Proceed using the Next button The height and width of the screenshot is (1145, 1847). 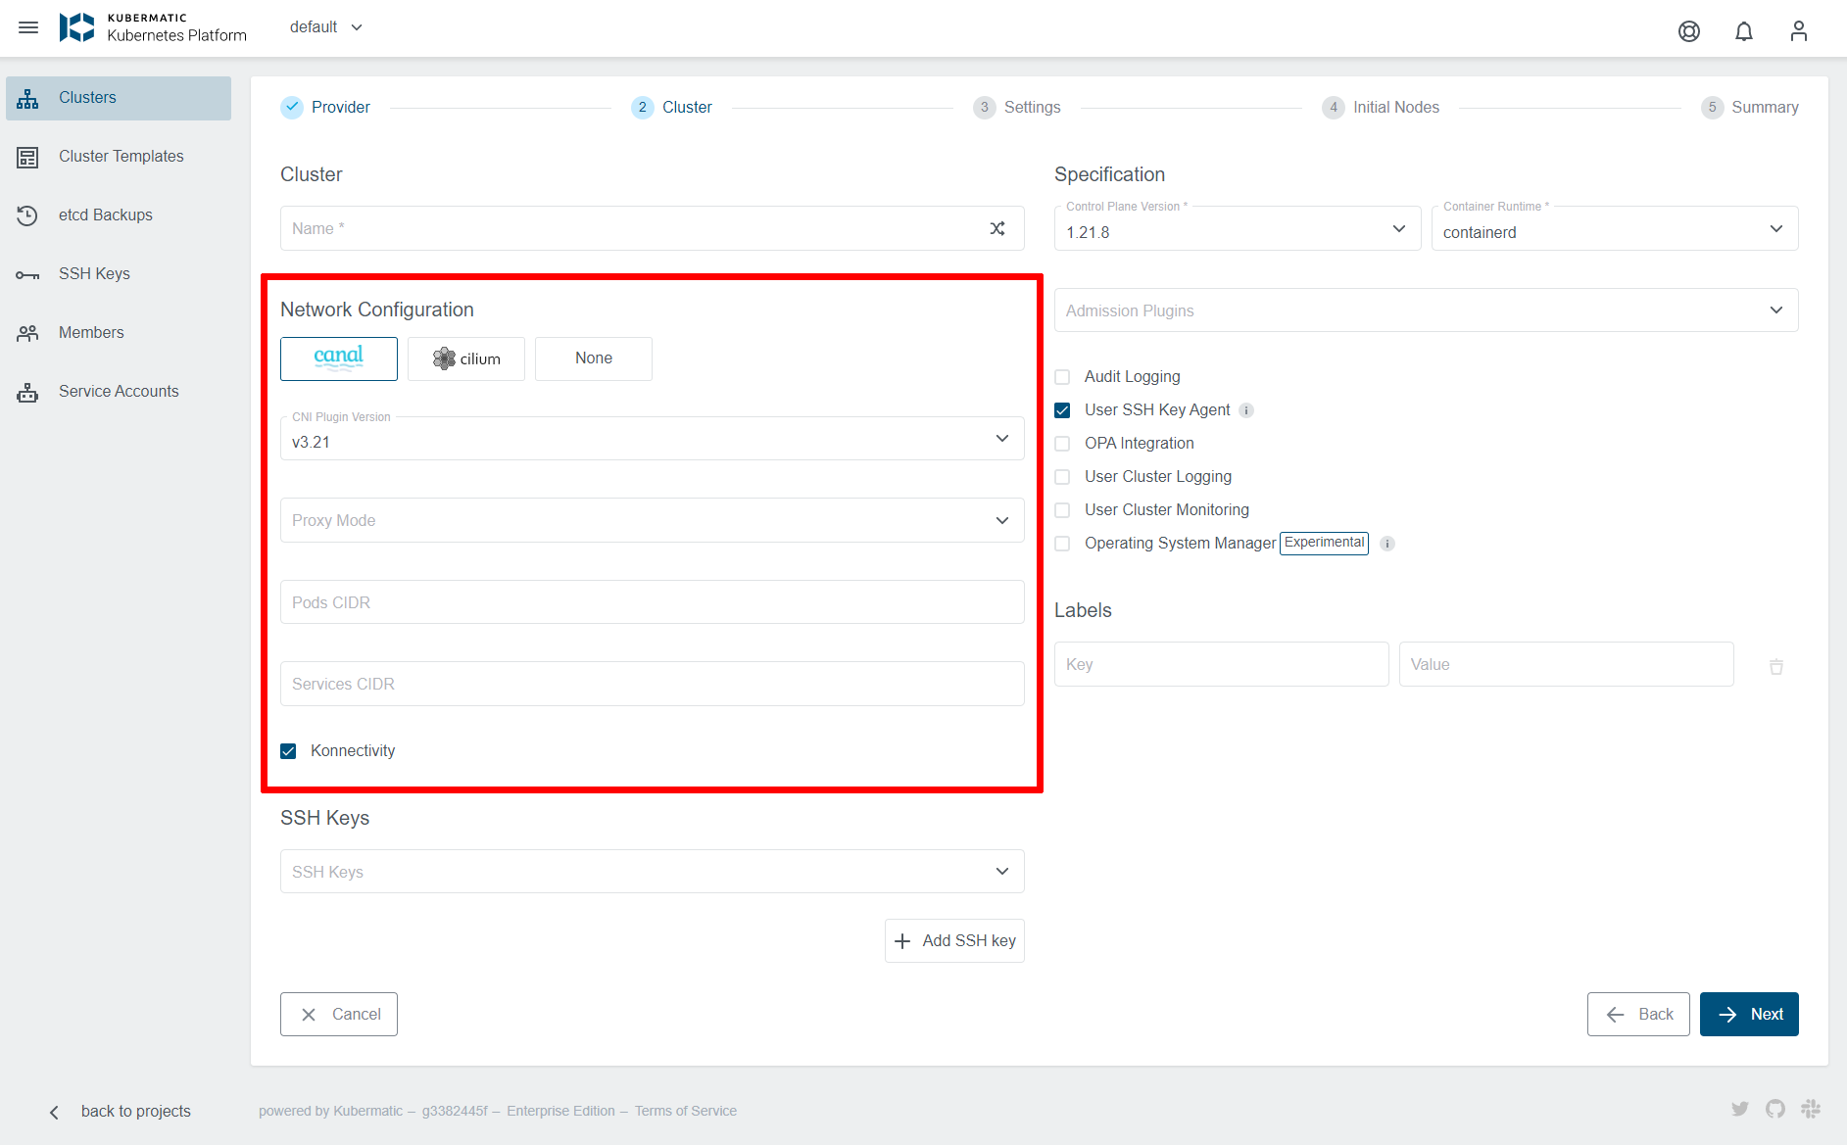(x=1749, y=1014)
